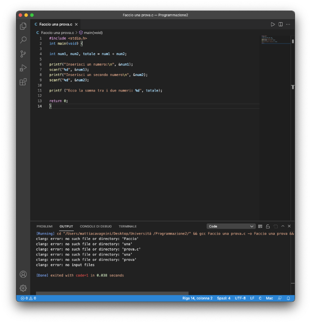Click the Run Code play icon
The image size is (311, 323).
pos(273,24)
